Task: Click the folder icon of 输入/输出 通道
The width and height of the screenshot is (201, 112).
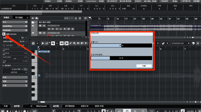Action: [x=33, y=22]
